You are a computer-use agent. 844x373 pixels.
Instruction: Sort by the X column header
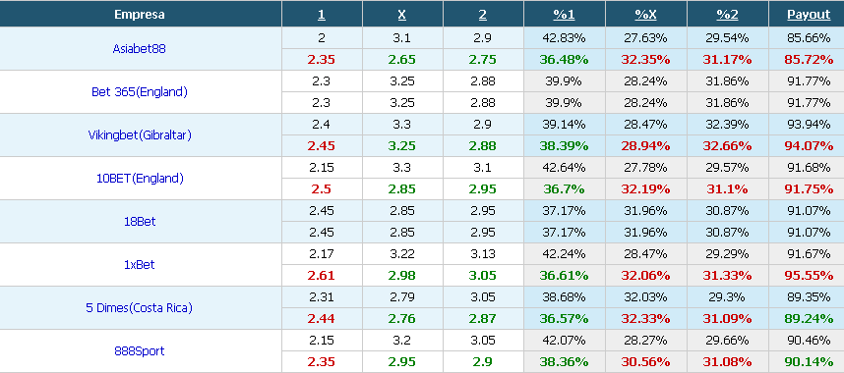[401, 15]
